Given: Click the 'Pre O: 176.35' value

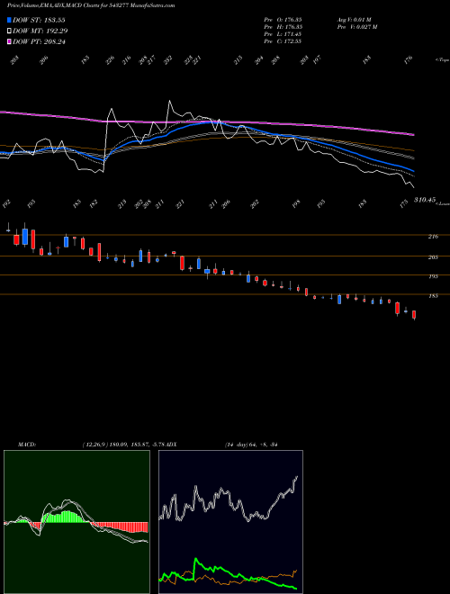Looking at the screenshot, I should 283,20.
